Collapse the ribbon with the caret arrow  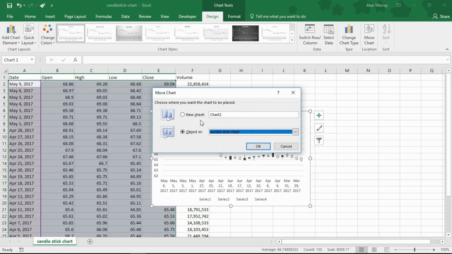[x=447, y=49]
